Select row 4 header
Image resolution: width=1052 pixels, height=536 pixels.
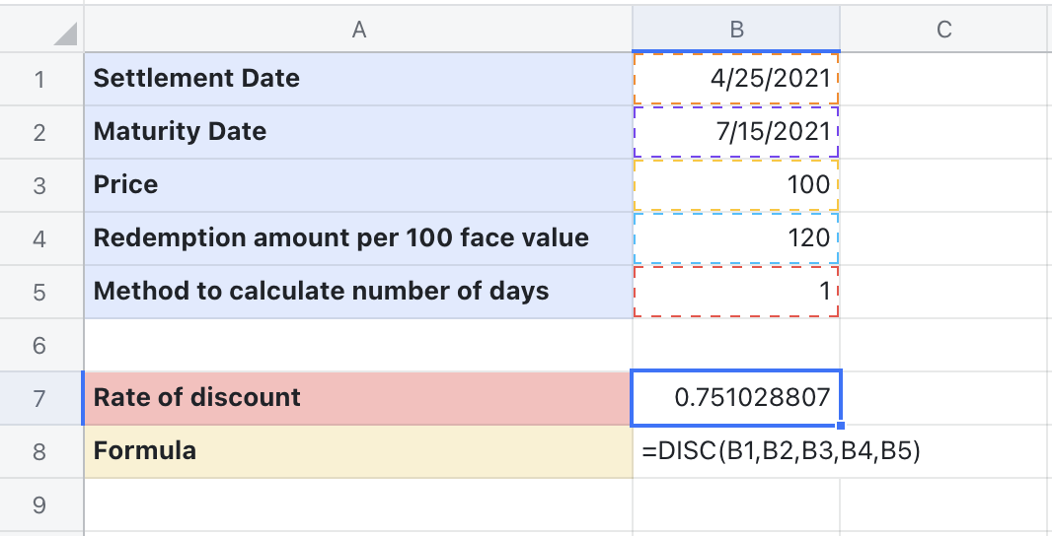(41, 238)
